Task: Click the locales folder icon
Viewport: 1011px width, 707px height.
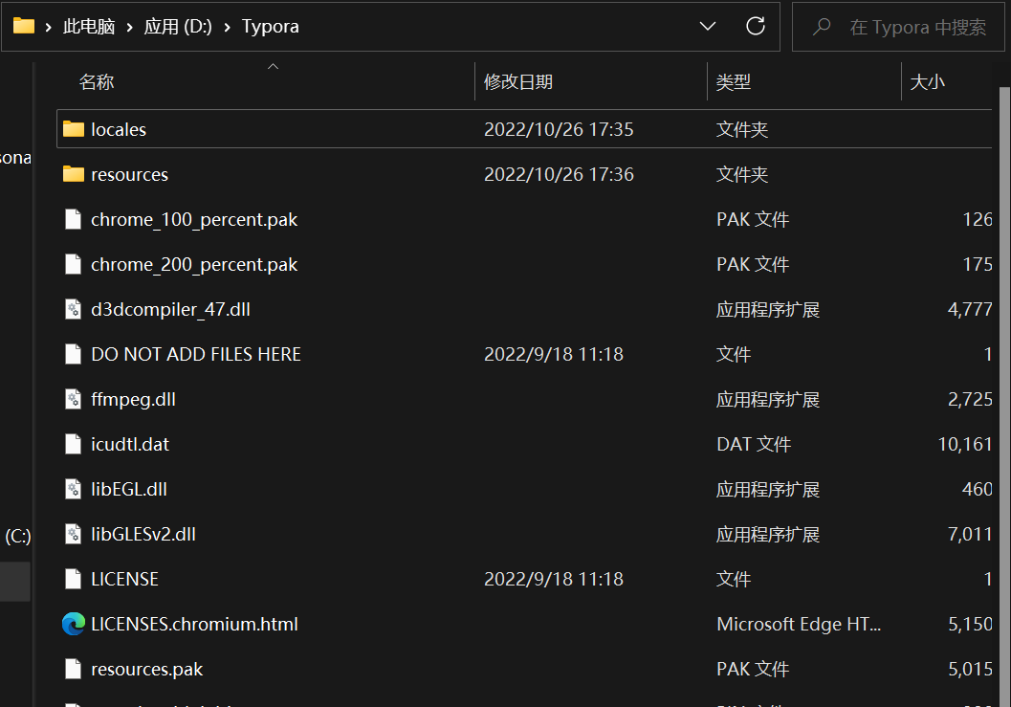Action: pos(74,129)
